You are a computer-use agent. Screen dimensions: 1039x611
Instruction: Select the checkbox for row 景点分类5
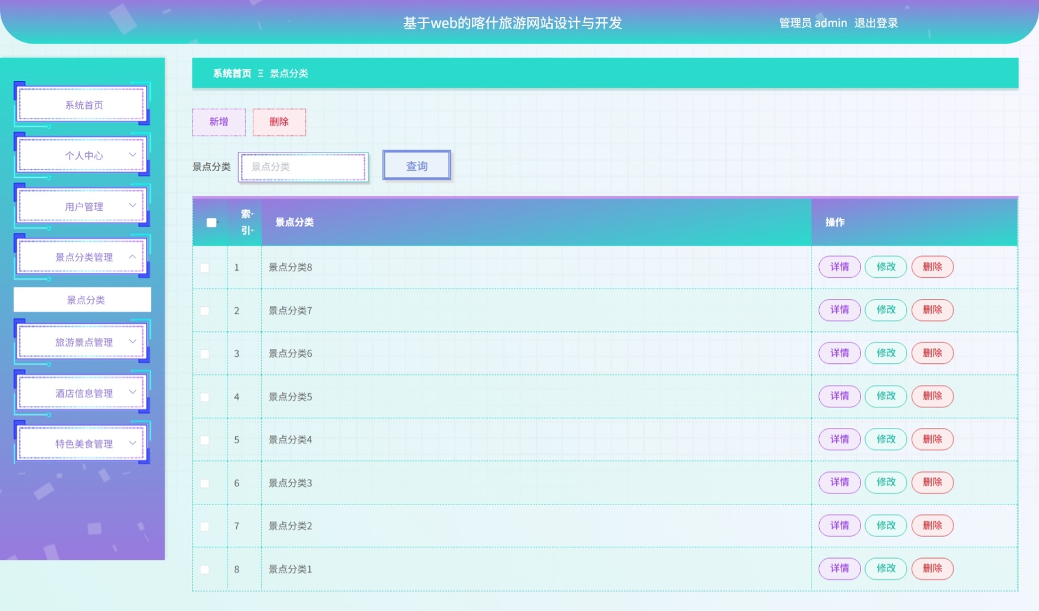click(204, 397)
